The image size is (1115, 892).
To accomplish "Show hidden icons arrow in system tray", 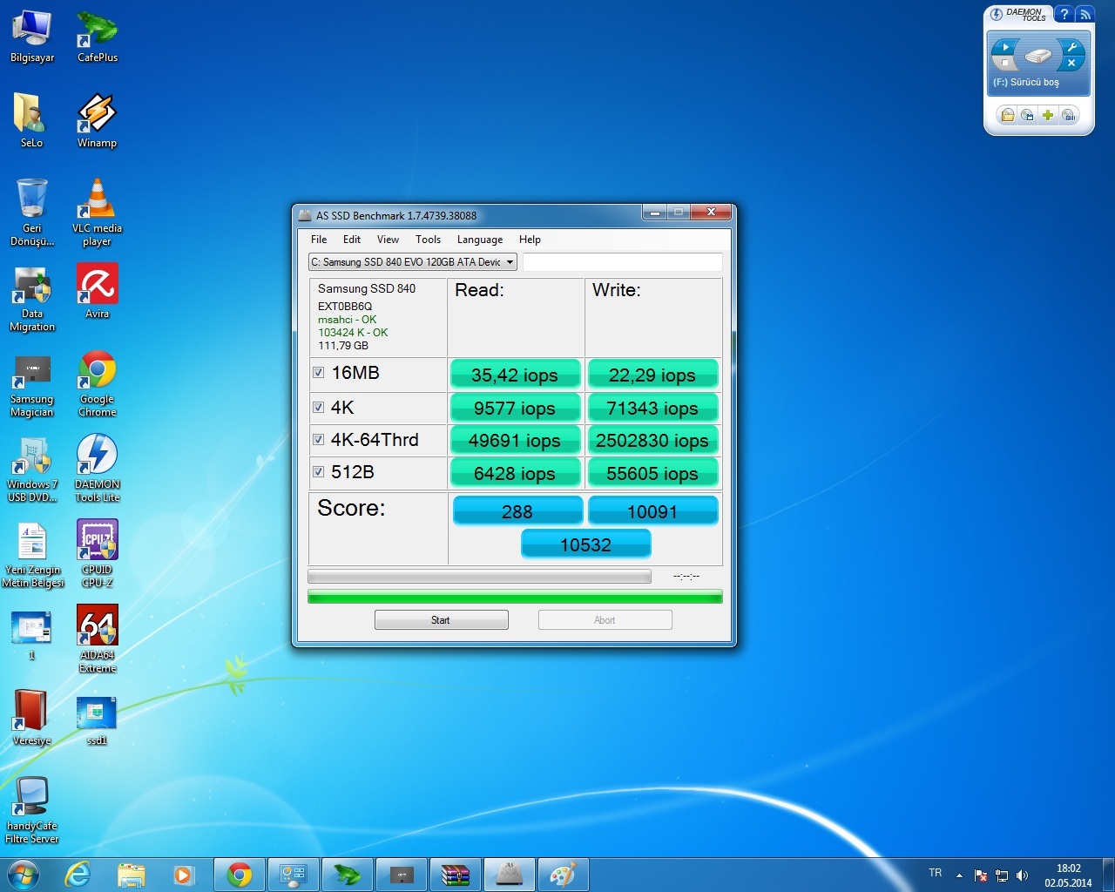I will (959, 875).
